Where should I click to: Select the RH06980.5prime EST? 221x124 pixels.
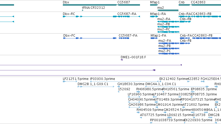pos(138,92)
